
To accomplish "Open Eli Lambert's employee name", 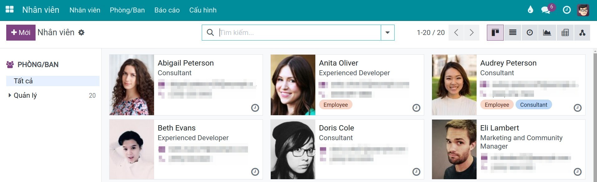I will pos(500,128).
